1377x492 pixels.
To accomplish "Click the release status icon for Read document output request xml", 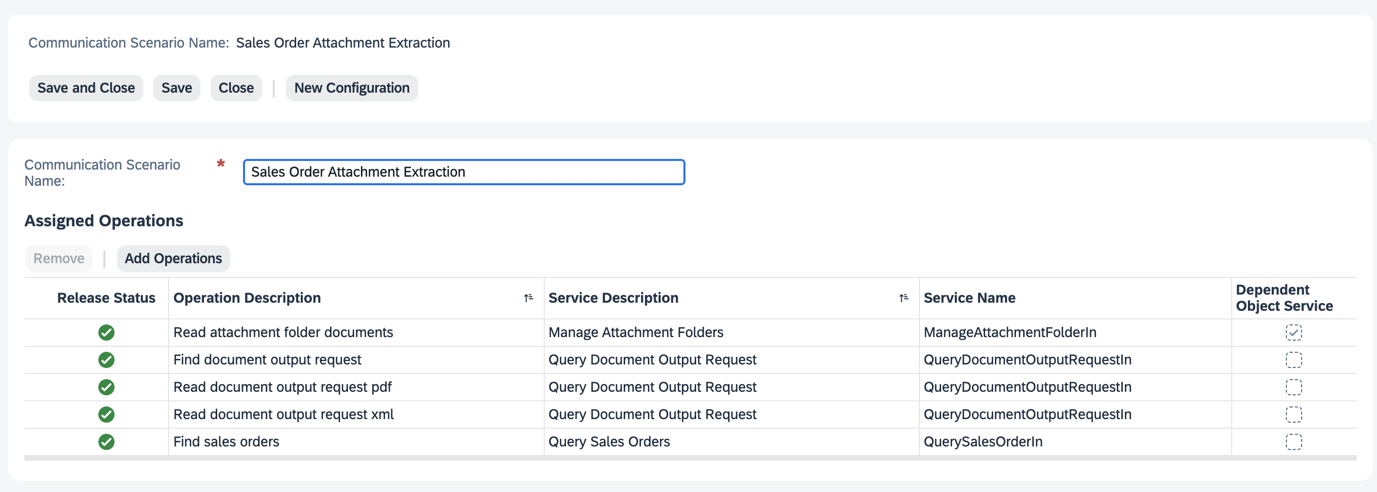I will point(106,414).
